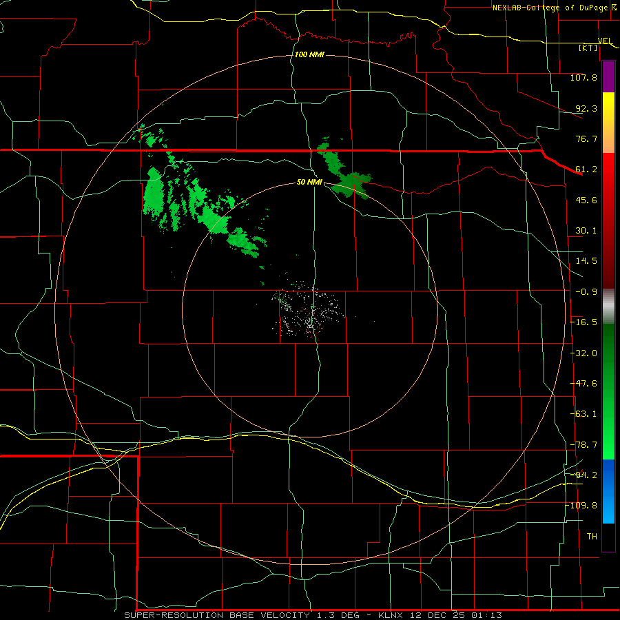The width and height of the screenshot is (620, 620).
Task: Select the 45.6 legend value
Action: [x=586, y=200]
